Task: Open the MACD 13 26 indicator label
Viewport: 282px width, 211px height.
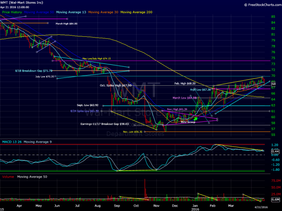Action: [12, 142]
